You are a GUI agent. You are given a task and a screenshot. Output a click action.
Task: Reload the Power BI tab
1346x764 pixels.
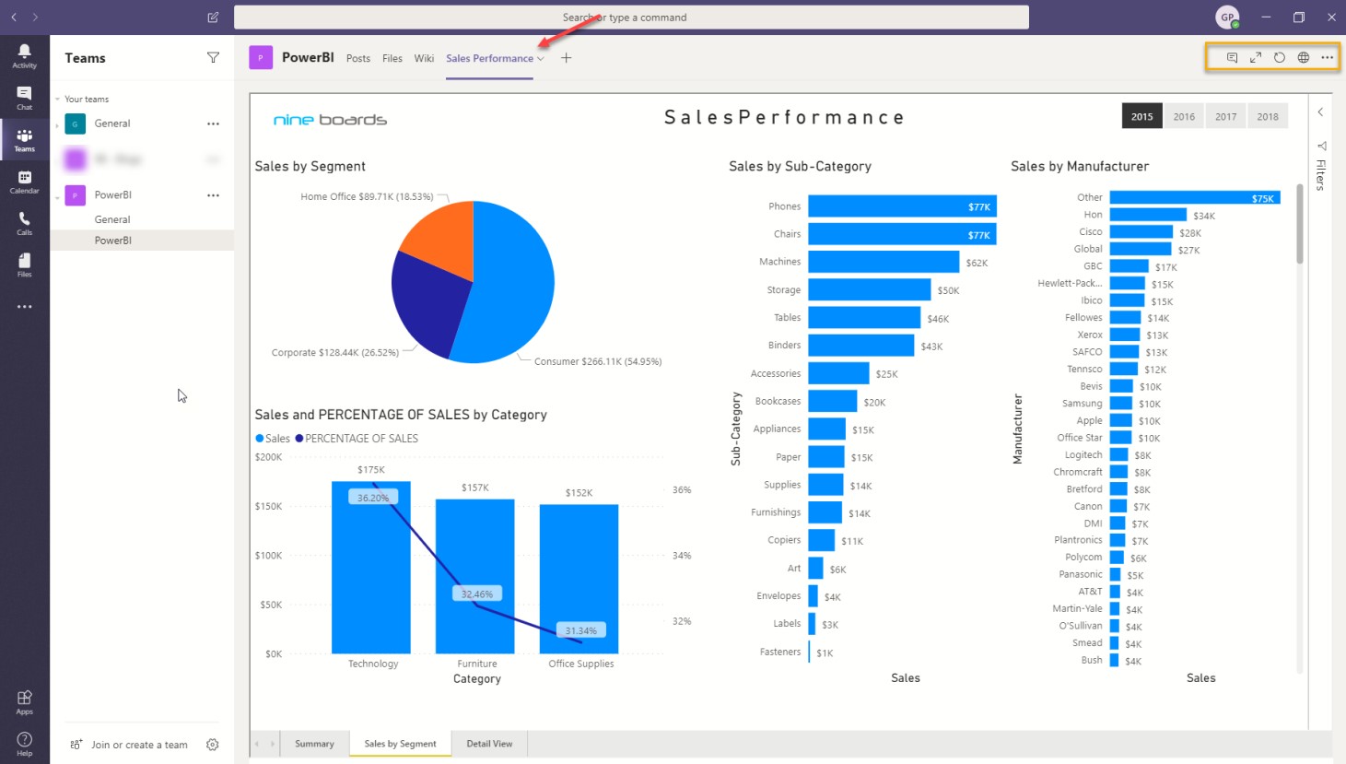(x=1280, y=57)
